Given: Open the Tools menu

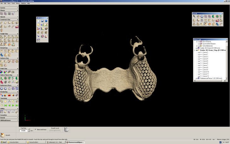Looking at the screenshot, I should click(x=13, y=3).
